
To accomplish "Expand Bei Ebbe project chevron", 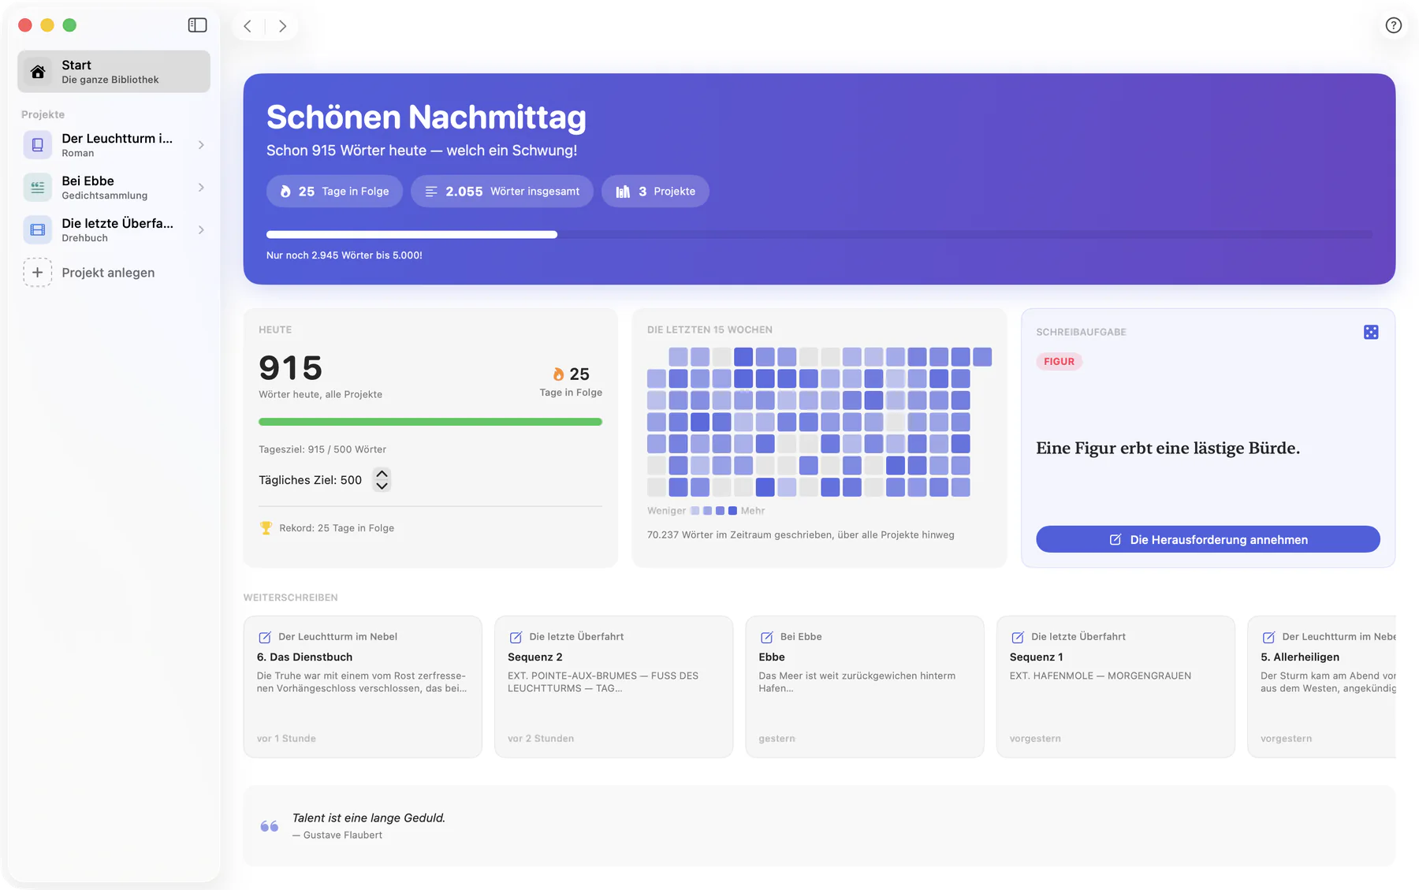I will pyautogui.click(x=201, y=188).
